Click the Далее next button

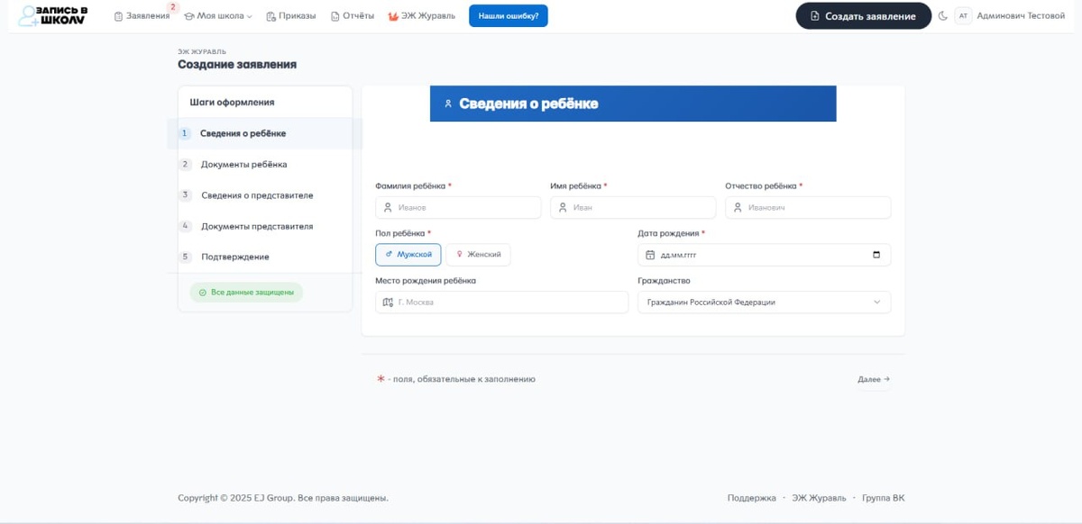tap(873, 379)
